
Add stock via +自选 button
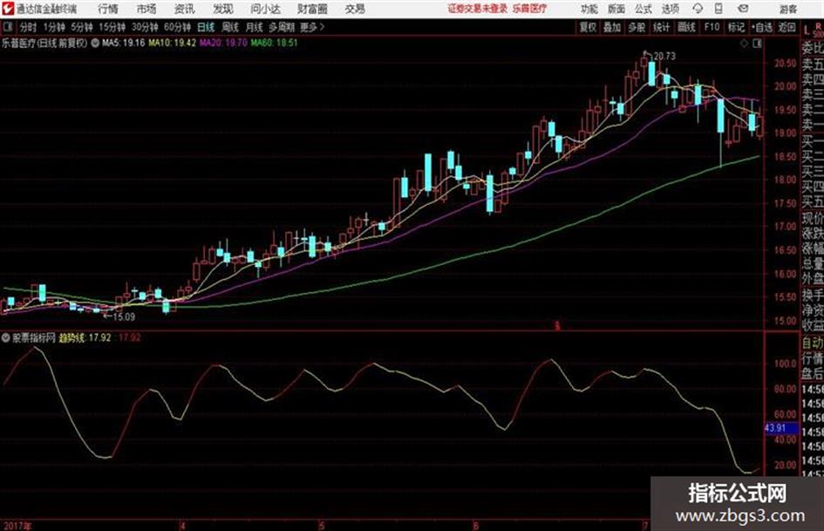click(762, 27)
